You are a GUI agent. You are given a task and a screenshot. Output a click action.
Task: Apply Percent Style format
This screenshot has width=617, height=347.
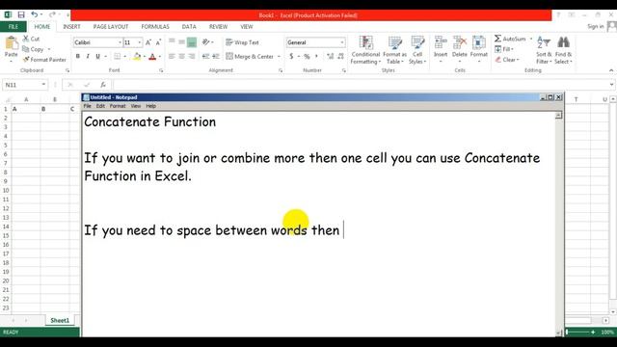click(x=307, y=56)
